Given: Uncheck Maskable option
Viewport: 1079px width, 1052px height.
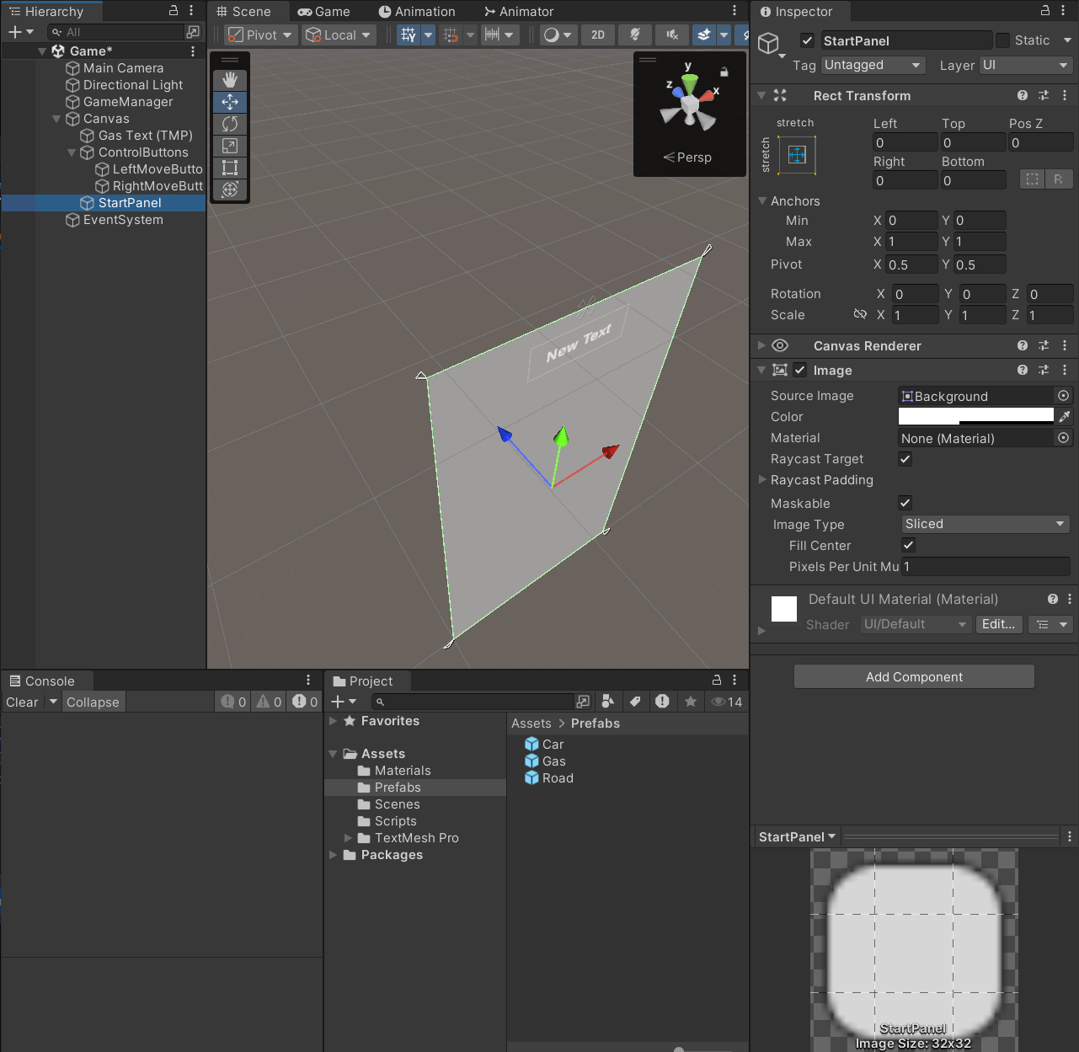Looking at the screenshot, I should [905, 503].
